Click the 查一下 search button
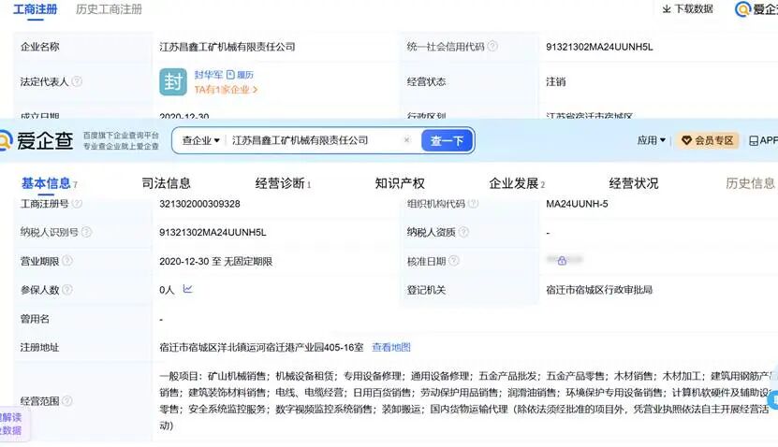 tap(447, 141)
